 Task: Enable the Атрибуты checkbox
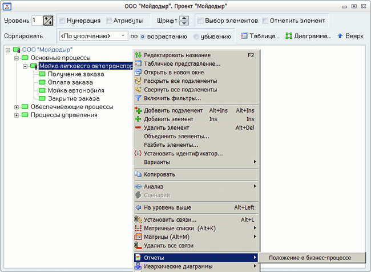point(109,21)
